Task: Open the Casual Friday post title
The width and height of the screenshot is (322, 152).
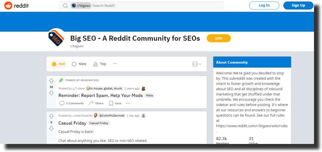Action: [72, 123]
